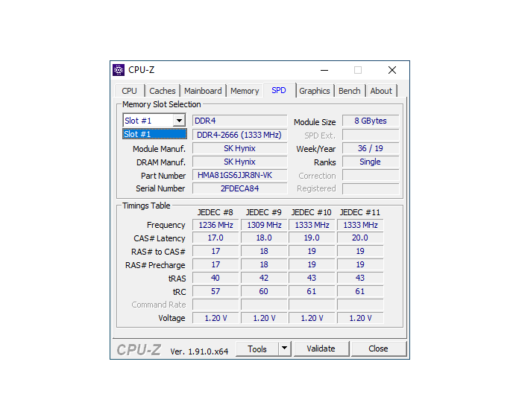Click the CPU-Z title bar app icon
Viewport: 519px width, 420px height.
click(119, 70)
